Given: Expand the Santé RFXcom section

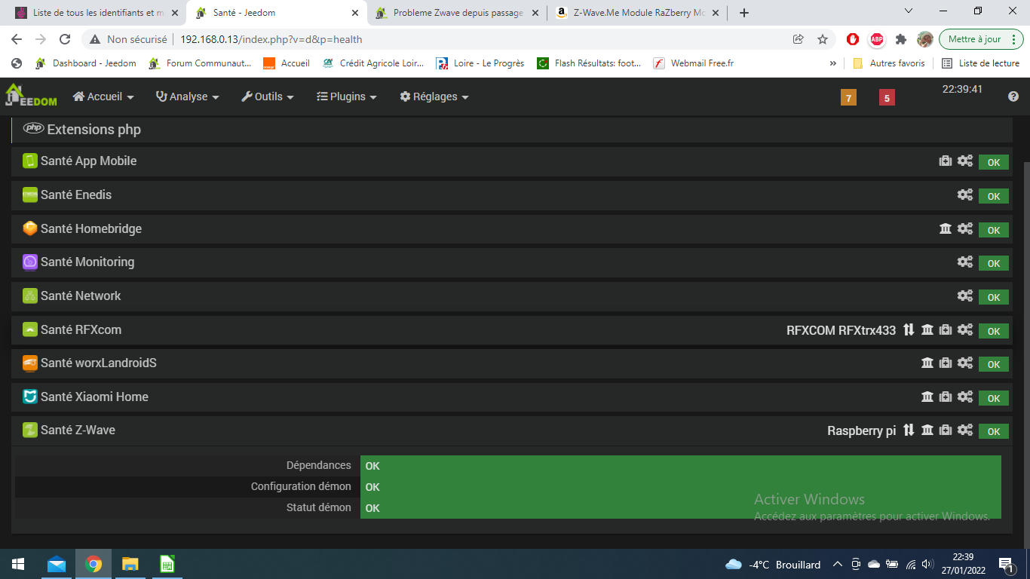Looking at the screenshot, I should coord(81,329).
